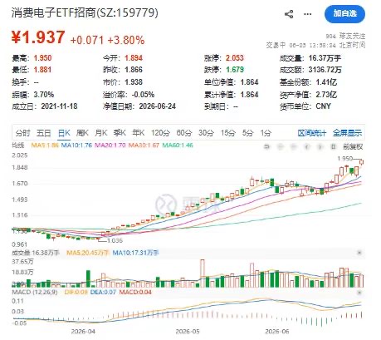The width and height of the screenshot is (381, 340).
Task: Click the +3.80% change value
Action: [126, 40]
